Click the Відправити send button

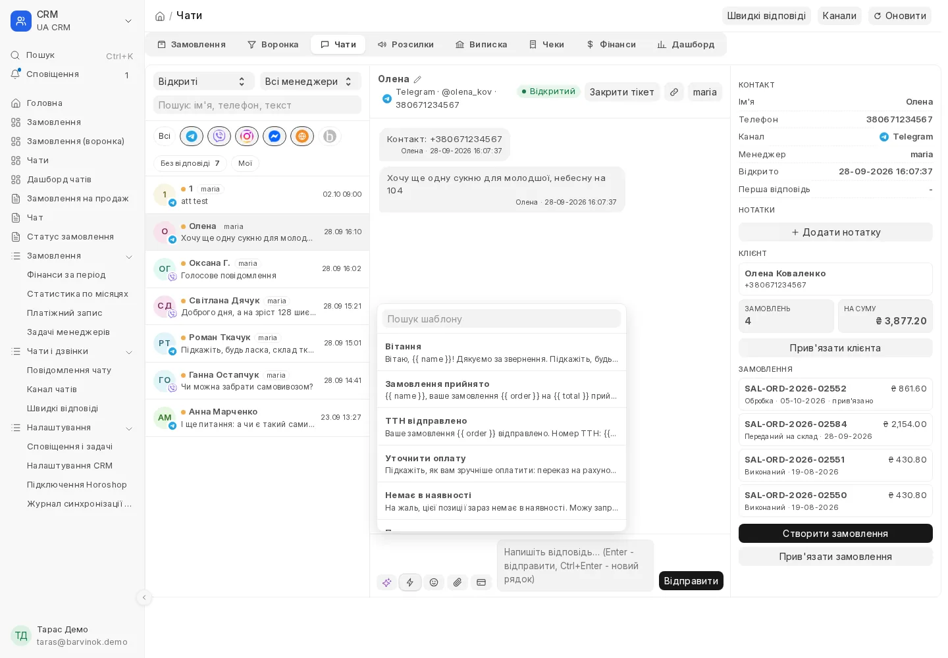691,581
